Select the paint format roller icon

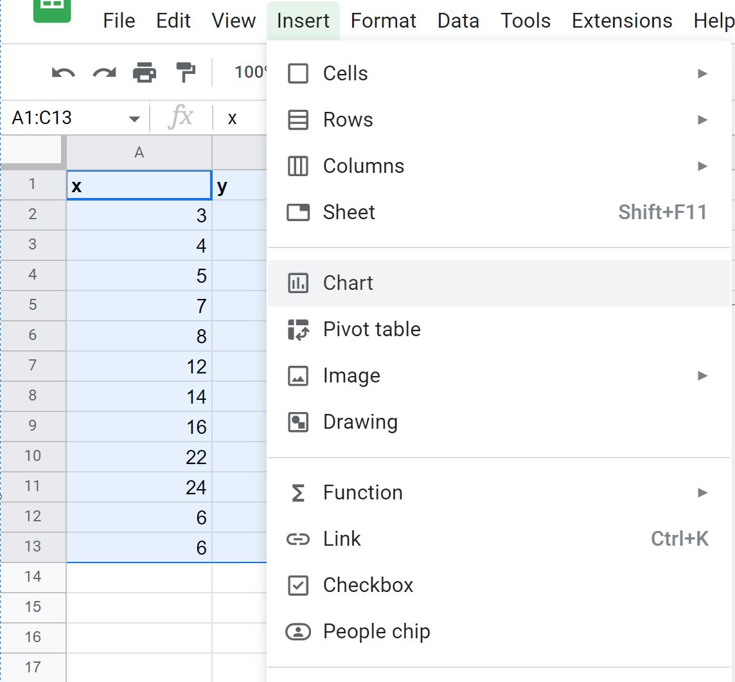185,73
